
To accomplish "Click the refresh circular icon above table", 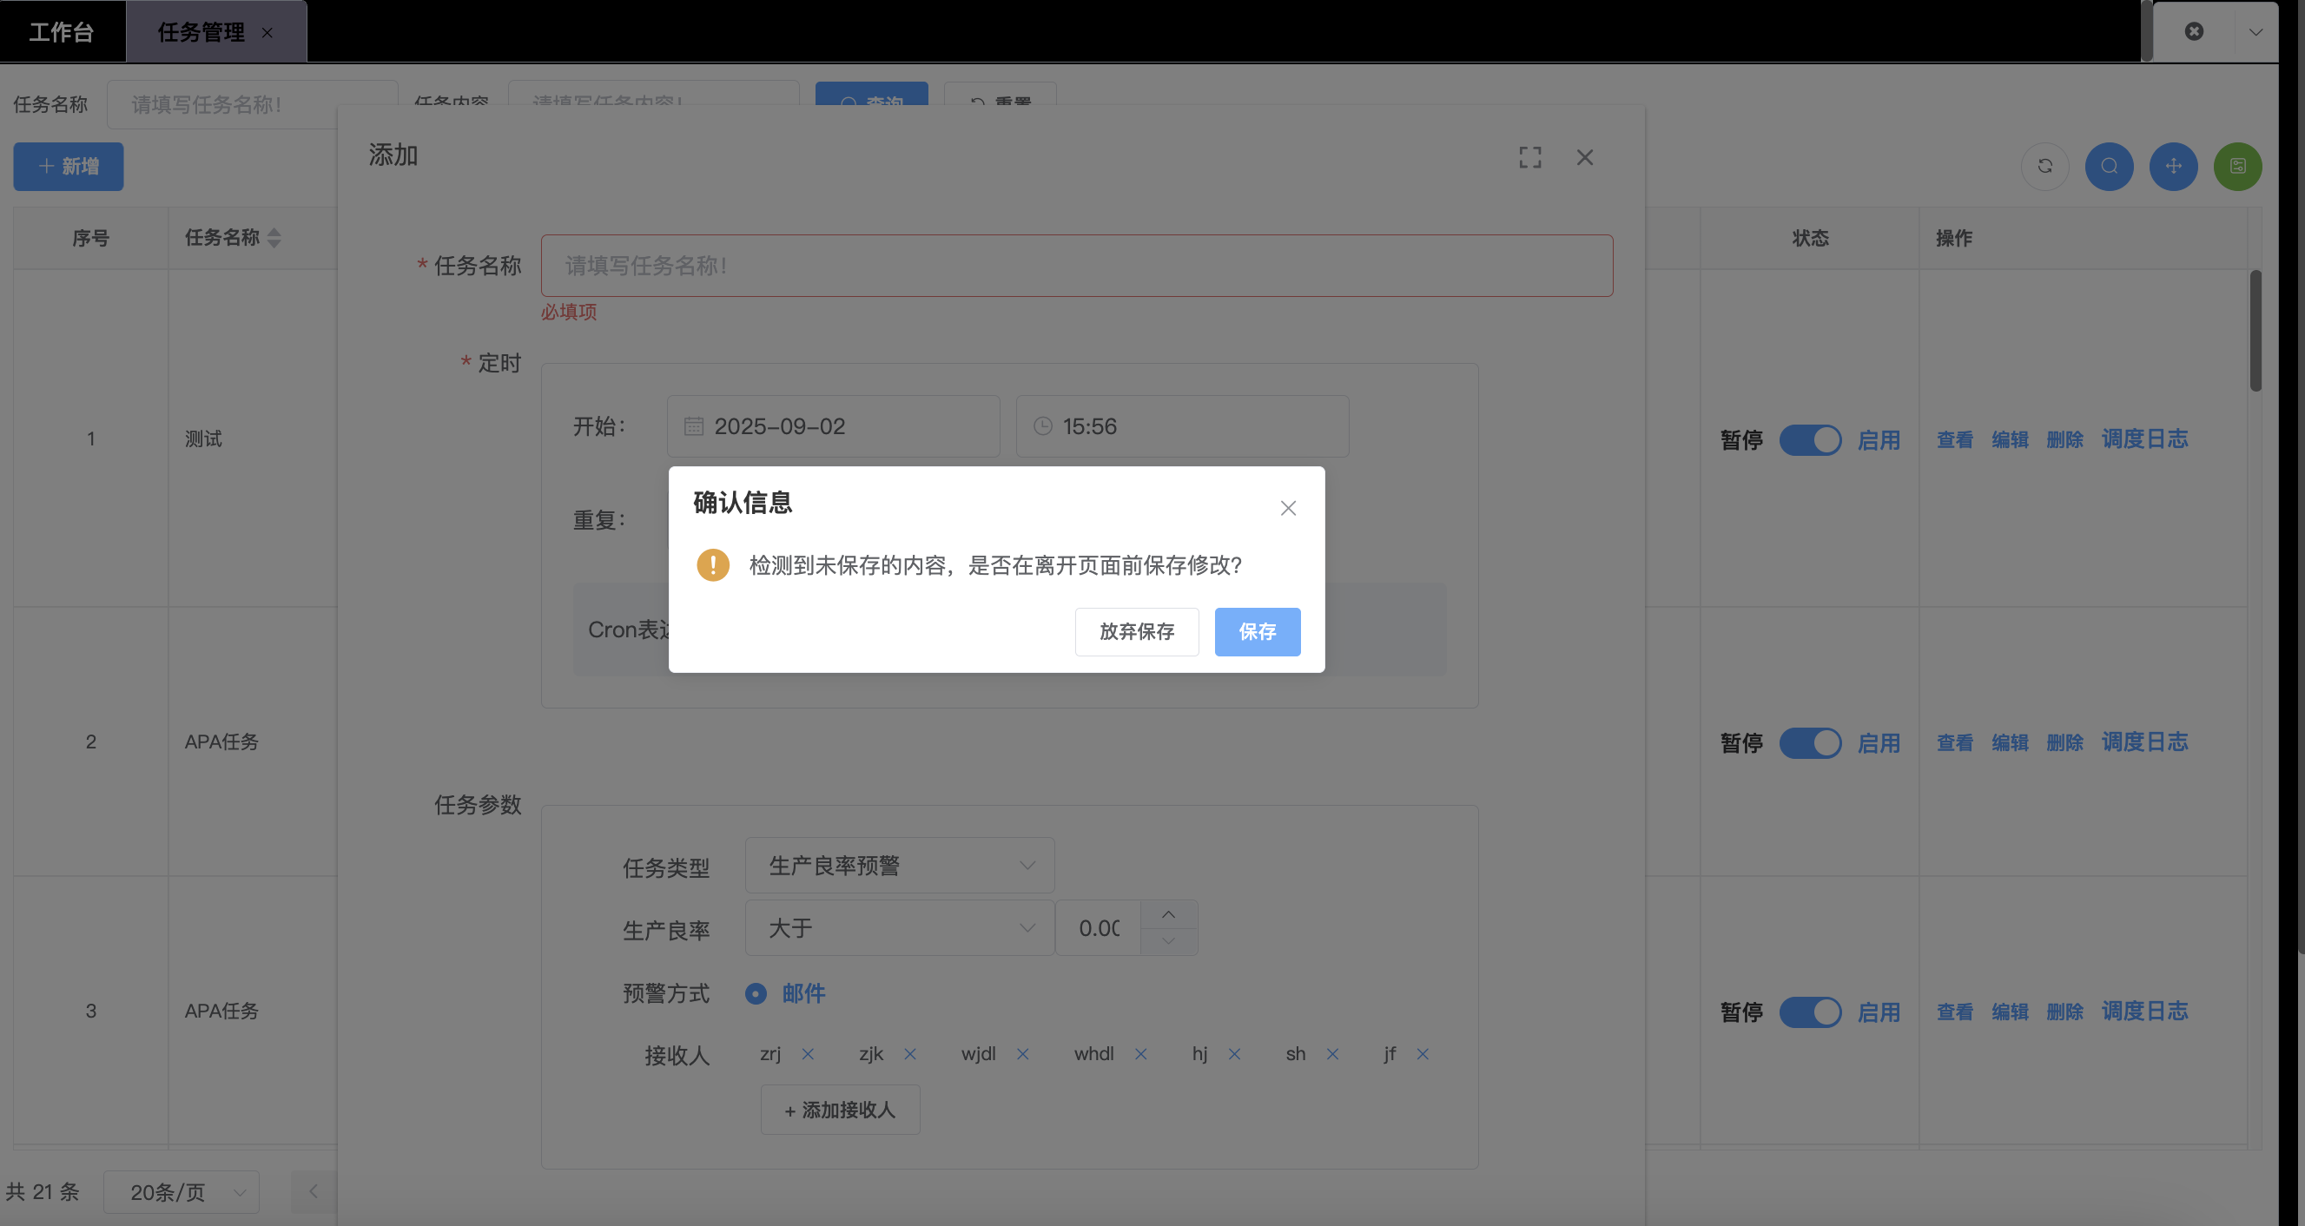I will click(2044, 167).
